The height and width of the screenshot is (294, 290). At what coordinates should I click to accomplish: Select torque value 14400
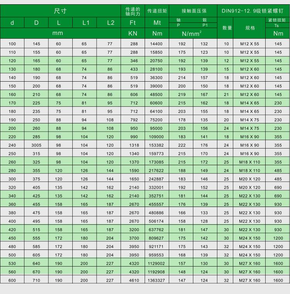pos(156,44)
